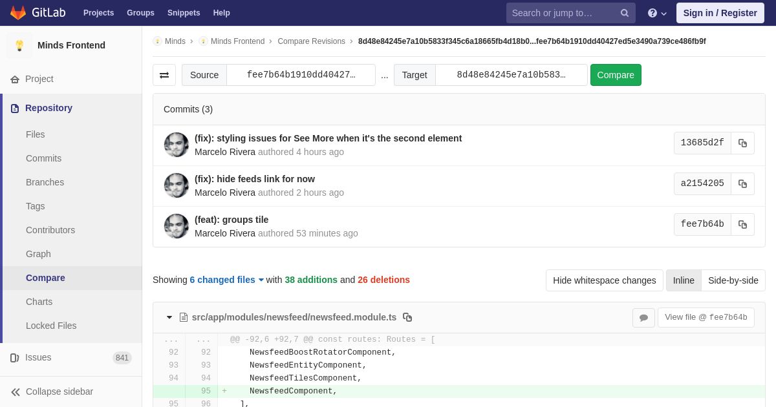Select Charts in repository sidebar
Image resolution: width=776 pixels, height=407 pixels.
click(39, 302)
